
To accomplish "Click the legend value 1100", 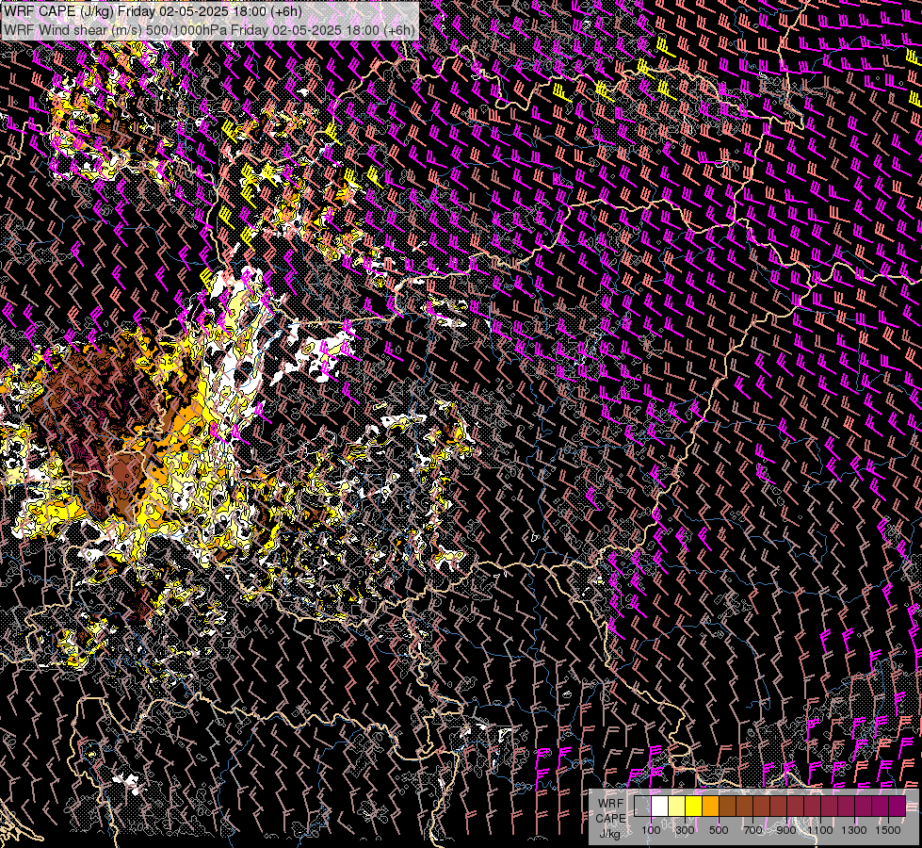I will (x=820, y=830).
